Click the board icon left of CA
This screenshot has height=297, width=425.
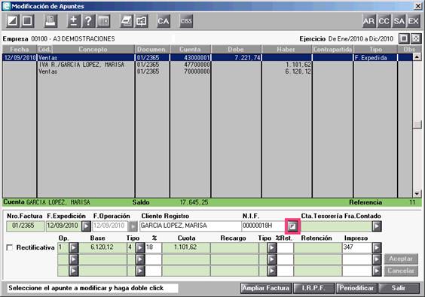point(141,21)
